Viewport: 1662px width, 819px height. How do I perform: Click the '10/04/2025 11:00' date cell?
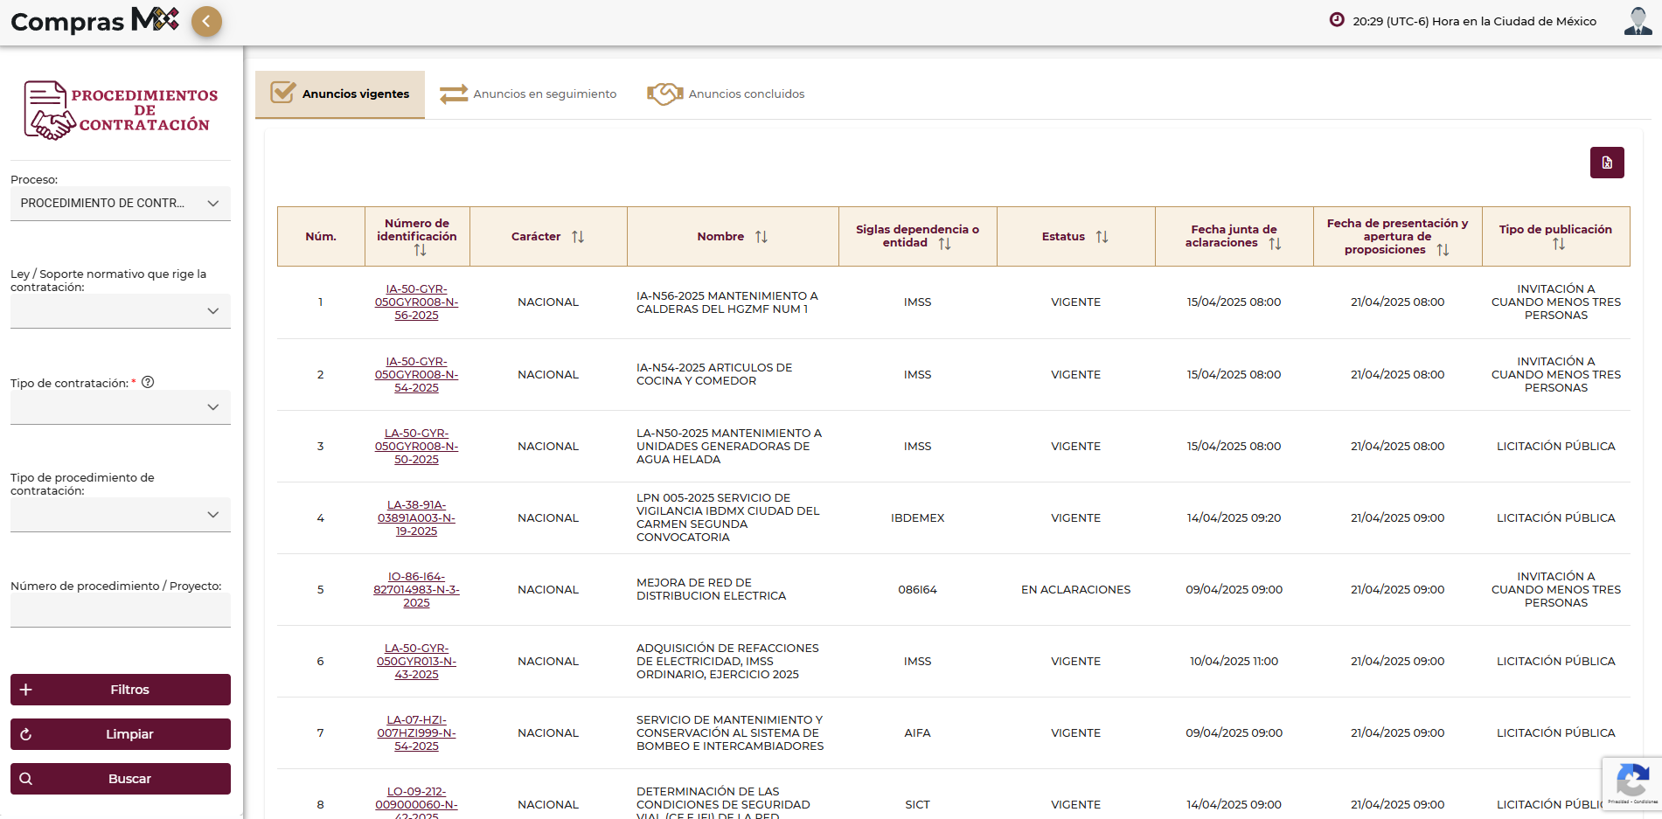pos(1234,662)
